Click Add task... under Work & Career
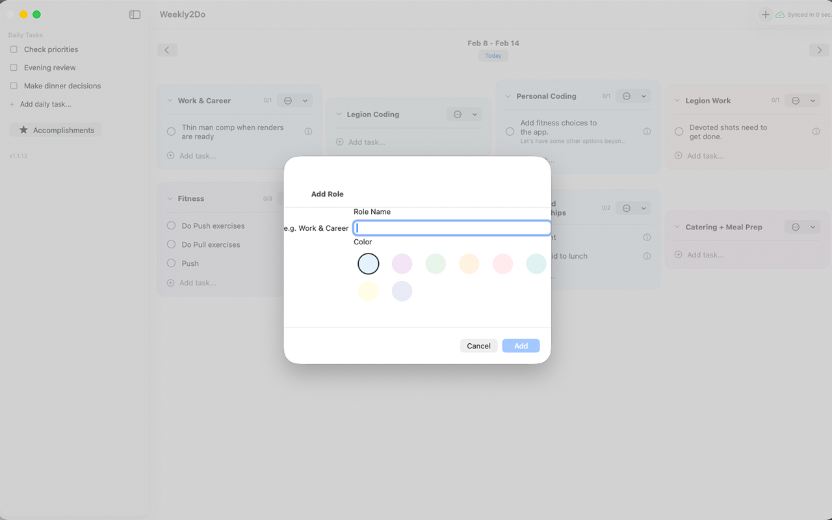Viewport: 832px width, 520px height. (x=198, y=156)
